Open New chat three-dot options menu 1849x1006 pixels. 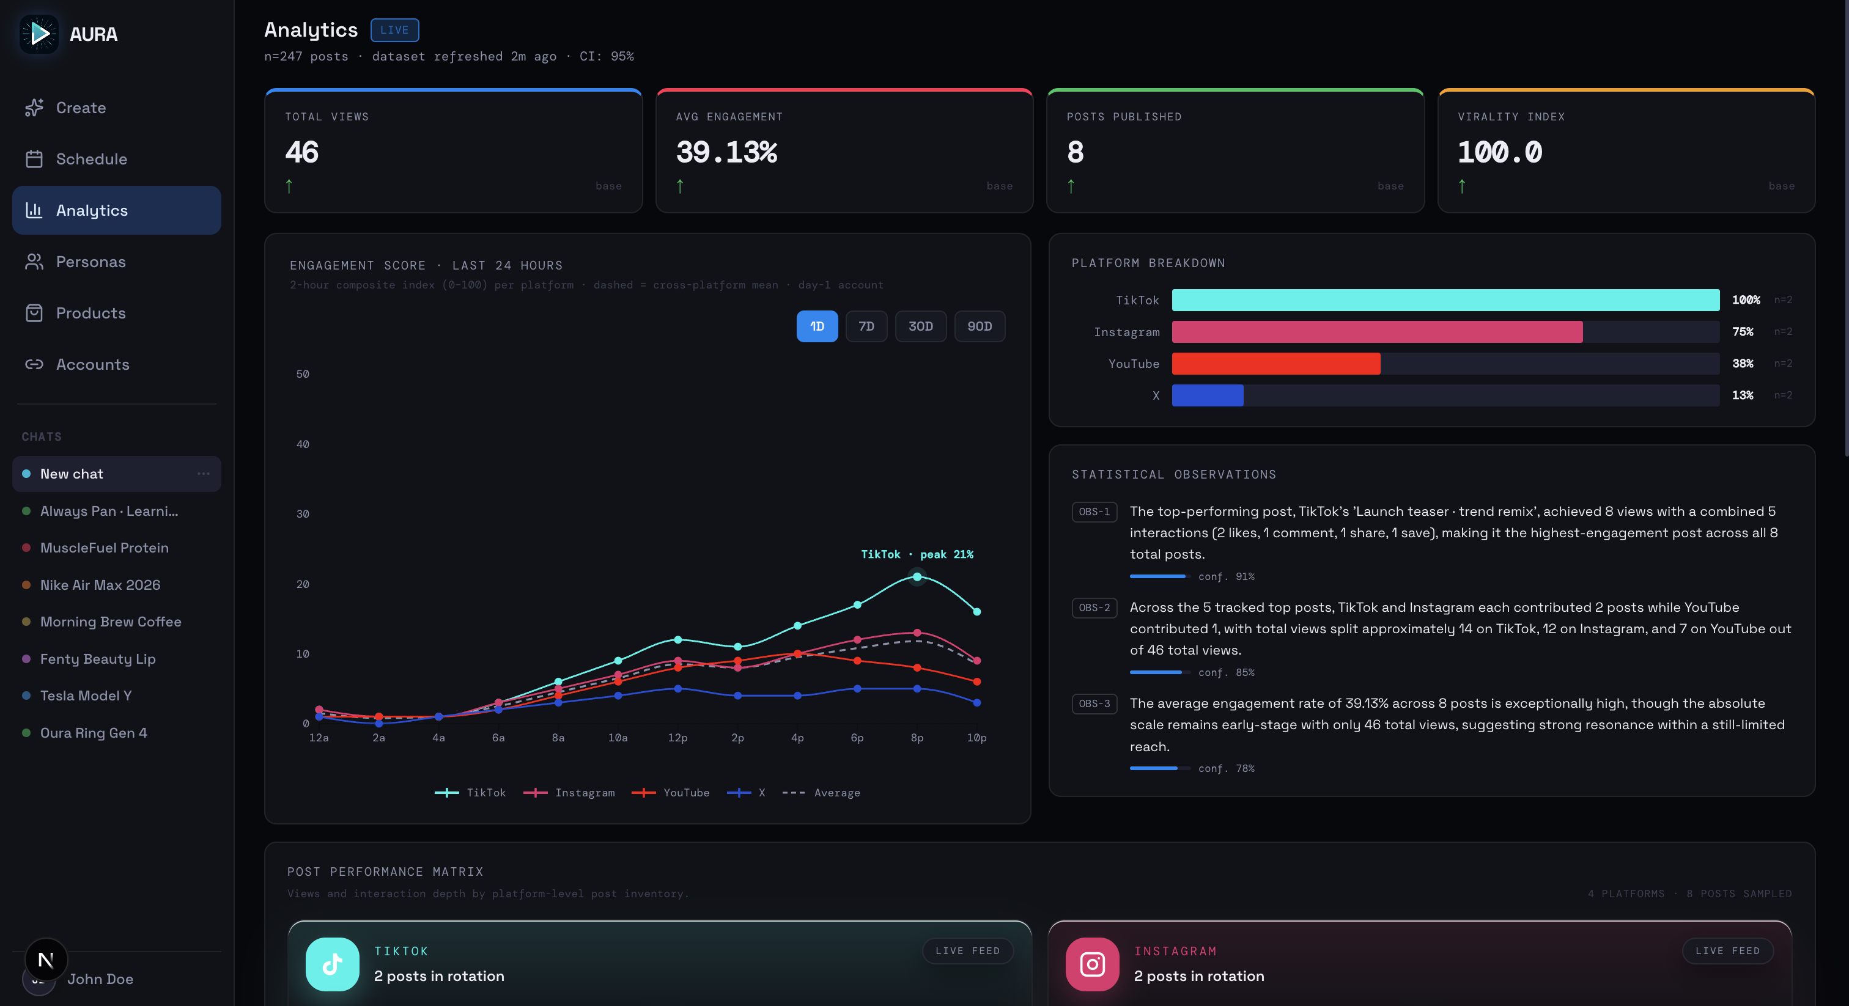point(203,474)
